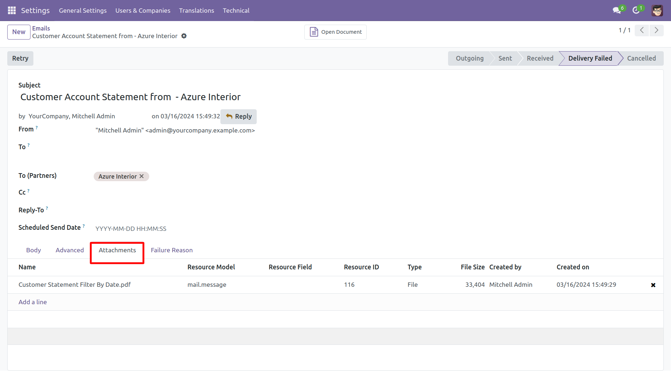Click the mail.message cell
Image resolution: width=671 pixels, height=371 pixels.
(x=207, y=285)
